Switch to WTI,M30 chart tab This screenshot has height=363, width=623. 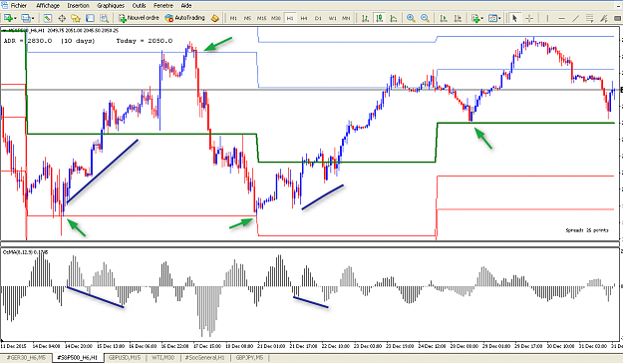(x=162, y=358)
